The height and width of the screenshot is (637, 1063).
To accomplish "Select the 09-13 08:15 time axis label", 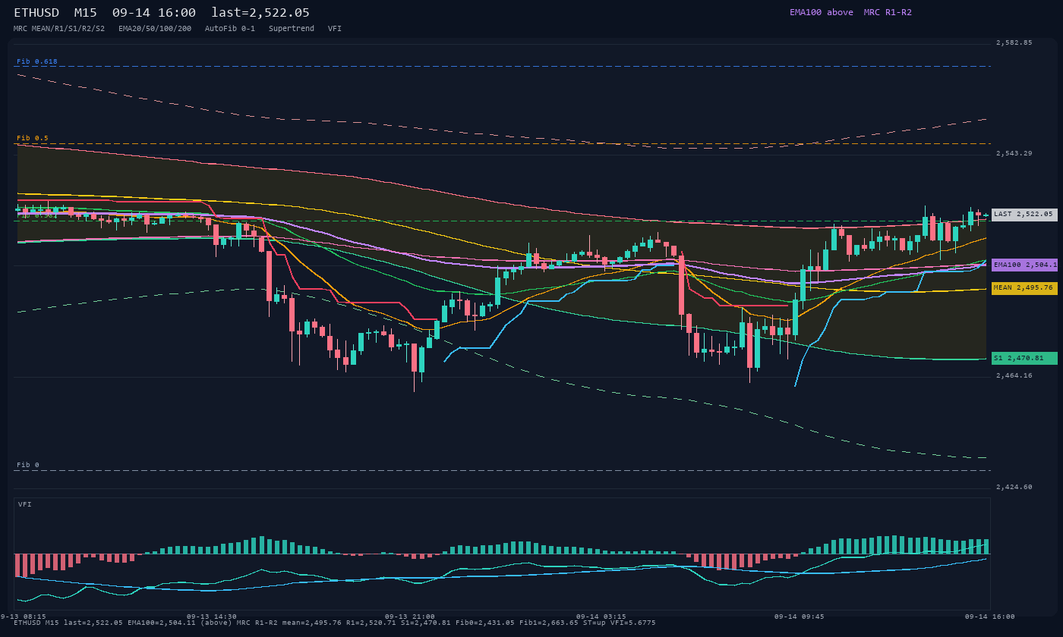I will tap(23, 617).
